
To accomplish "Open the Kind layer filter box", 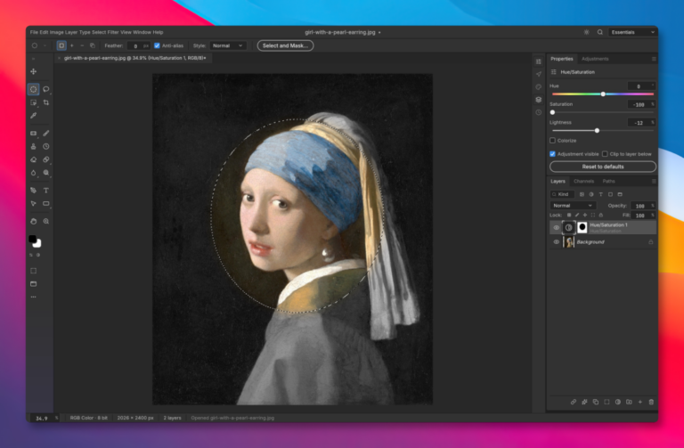I will (562, 194).
